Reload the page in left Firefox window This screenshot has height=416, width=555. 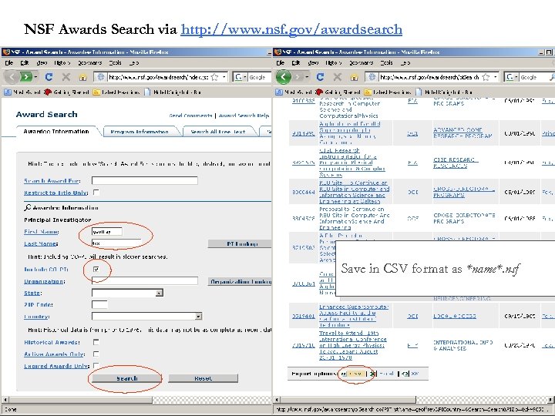click(49, 77)
